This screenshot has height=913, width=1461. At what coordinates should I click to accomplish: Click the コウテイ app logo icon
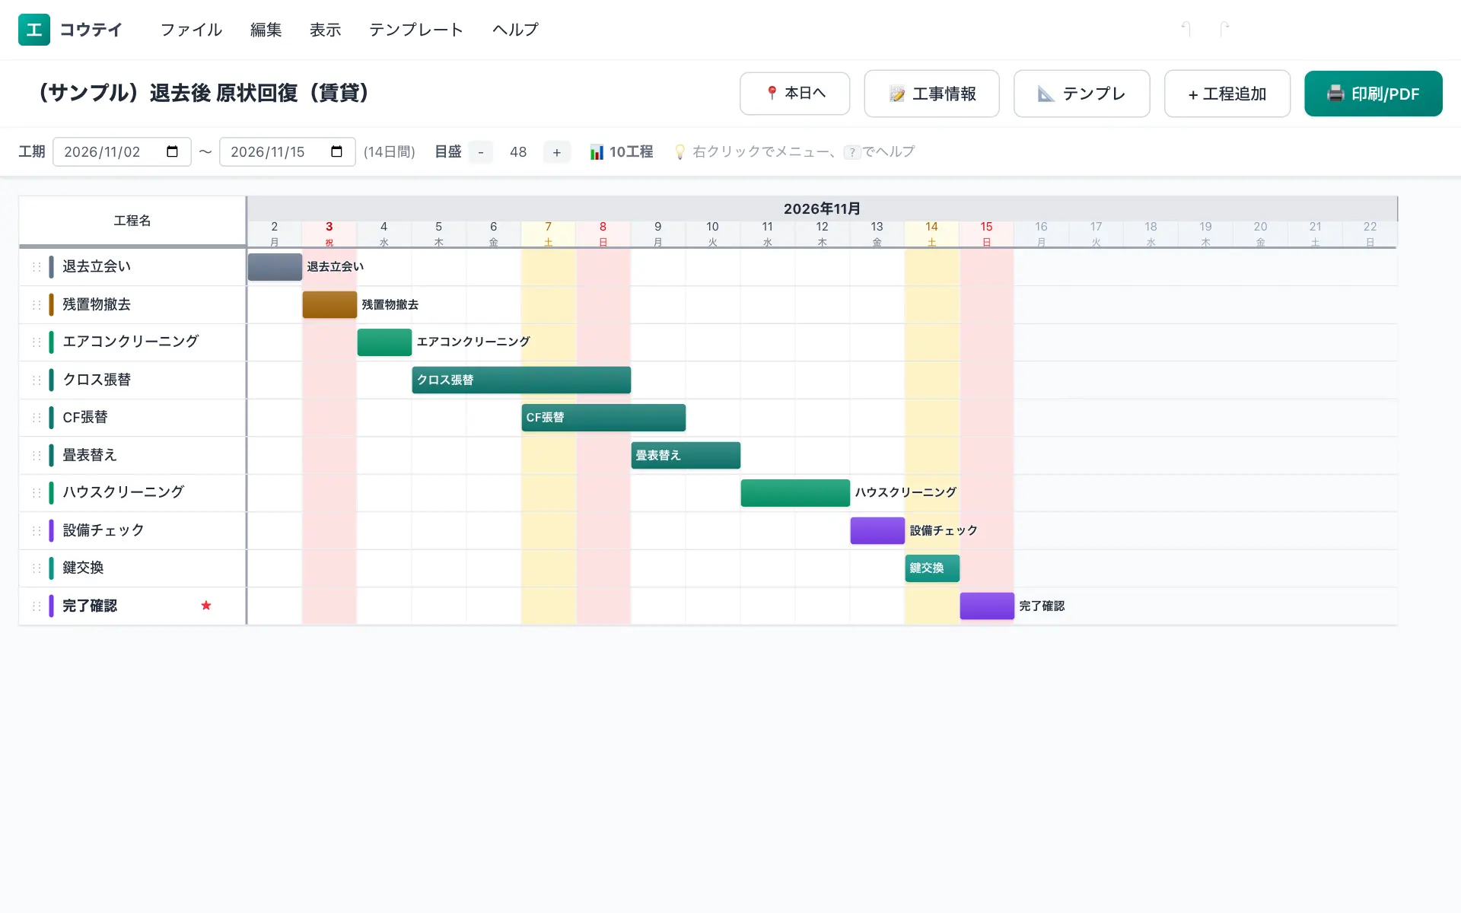pos(34,30)
